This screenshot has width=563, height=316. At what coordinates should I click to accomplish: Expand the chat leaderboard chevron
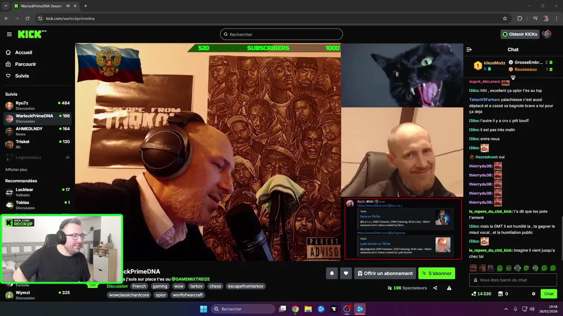pos(513,78)
